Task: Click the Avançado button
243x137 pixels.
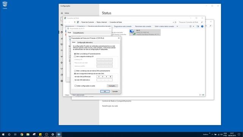Action: [x=112, y=86]
